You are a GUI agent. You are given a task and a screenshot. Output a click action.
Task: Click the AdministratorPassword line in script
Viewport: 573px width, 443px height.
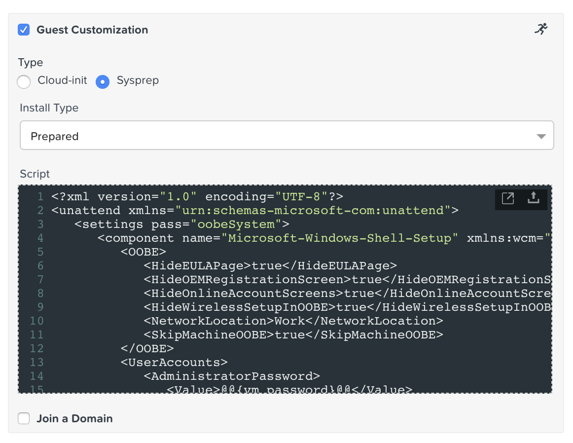[232, 376]
